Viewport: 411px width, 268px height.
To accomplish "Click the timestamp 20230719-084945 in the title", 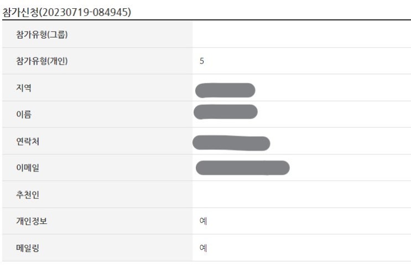I will point(85,12).
